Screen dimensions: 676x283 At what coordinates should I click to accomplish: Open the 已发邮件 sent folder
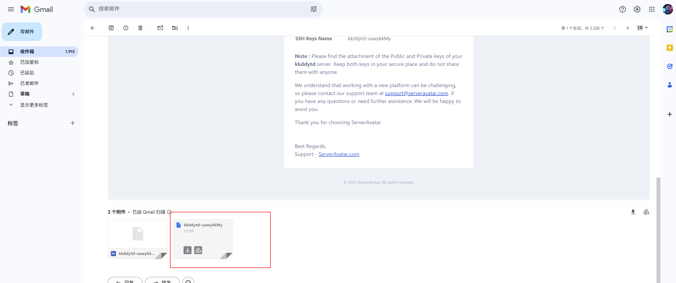[39, 83]
